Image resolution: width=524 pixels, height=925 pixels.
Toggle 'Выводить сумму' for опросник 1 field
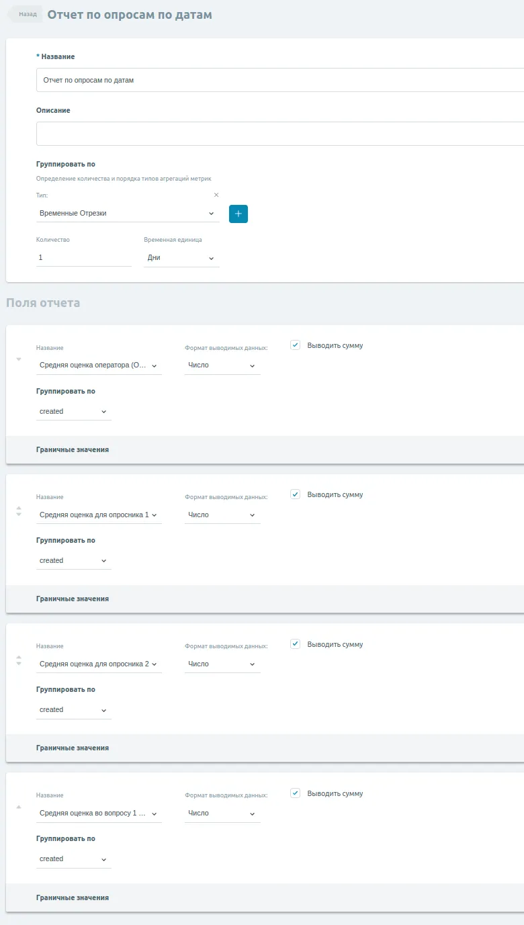tap(295, 494)
